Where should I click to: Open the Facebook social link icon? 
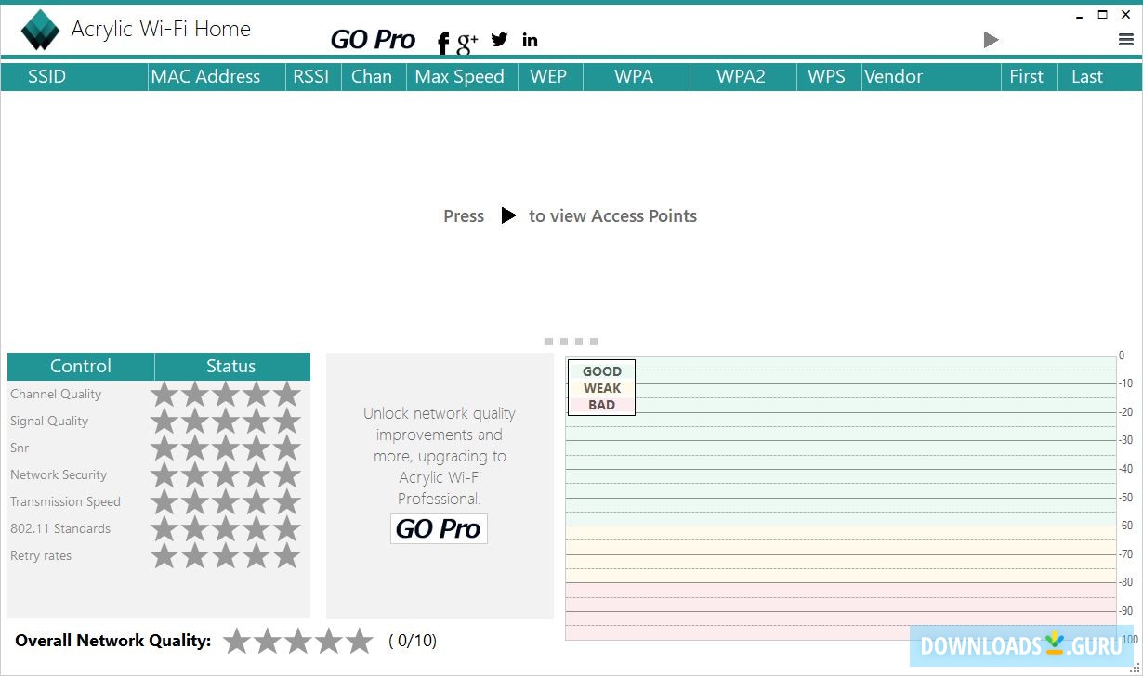pyautogui.click(x=443, y=43)
